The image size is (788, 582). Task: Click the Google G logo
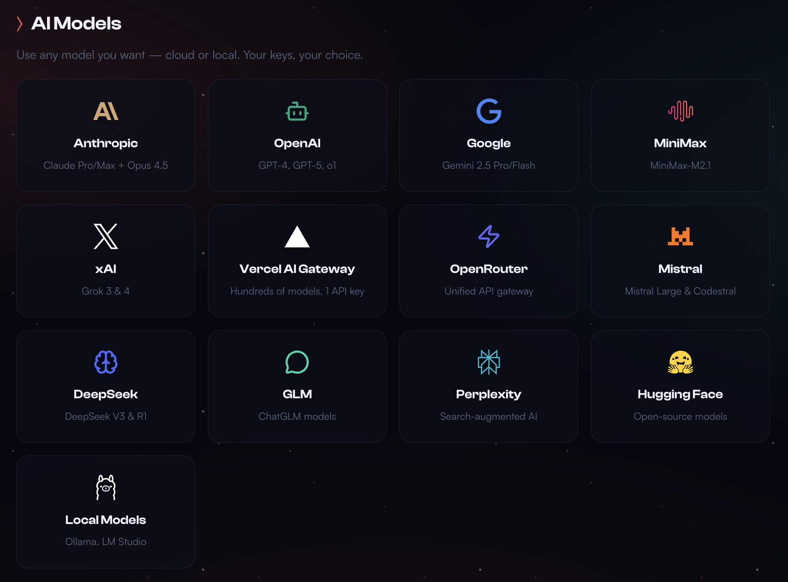point(489,111)
